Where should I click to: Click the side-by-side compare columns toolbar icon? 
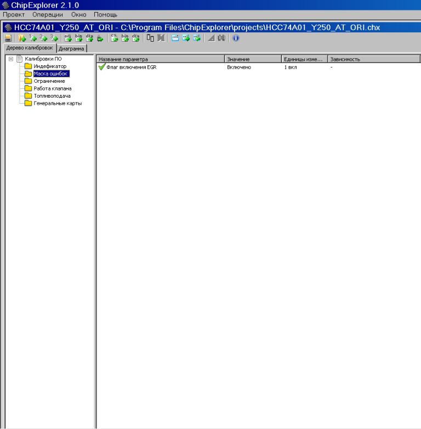pyautogui.click(x=150, y=38)
